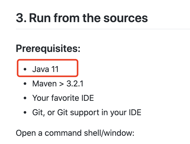This screenshot has width=190, height=144.
Task: Click the bullet point before Maven
Action: coord(25,84)
